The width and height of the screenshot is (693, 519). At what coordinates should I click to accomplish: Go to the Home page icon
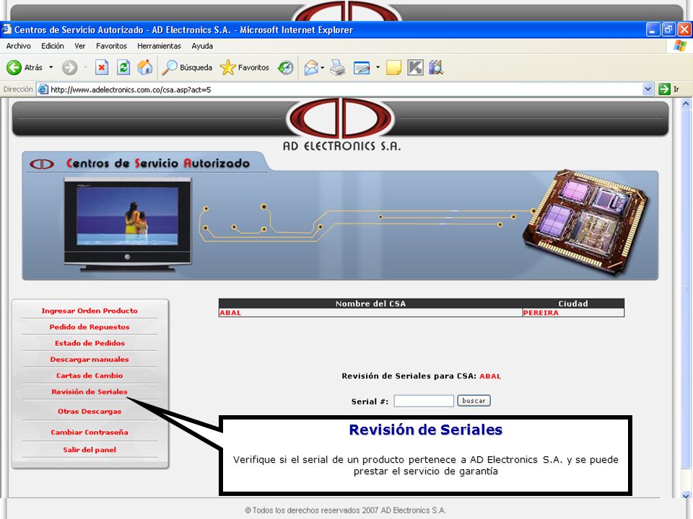(x=144, y=68)
